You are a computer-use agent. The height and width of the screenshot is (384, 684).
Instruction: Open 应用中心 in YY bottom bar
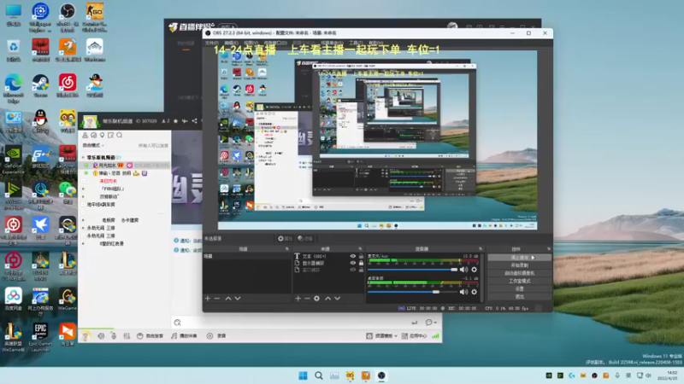414,335
